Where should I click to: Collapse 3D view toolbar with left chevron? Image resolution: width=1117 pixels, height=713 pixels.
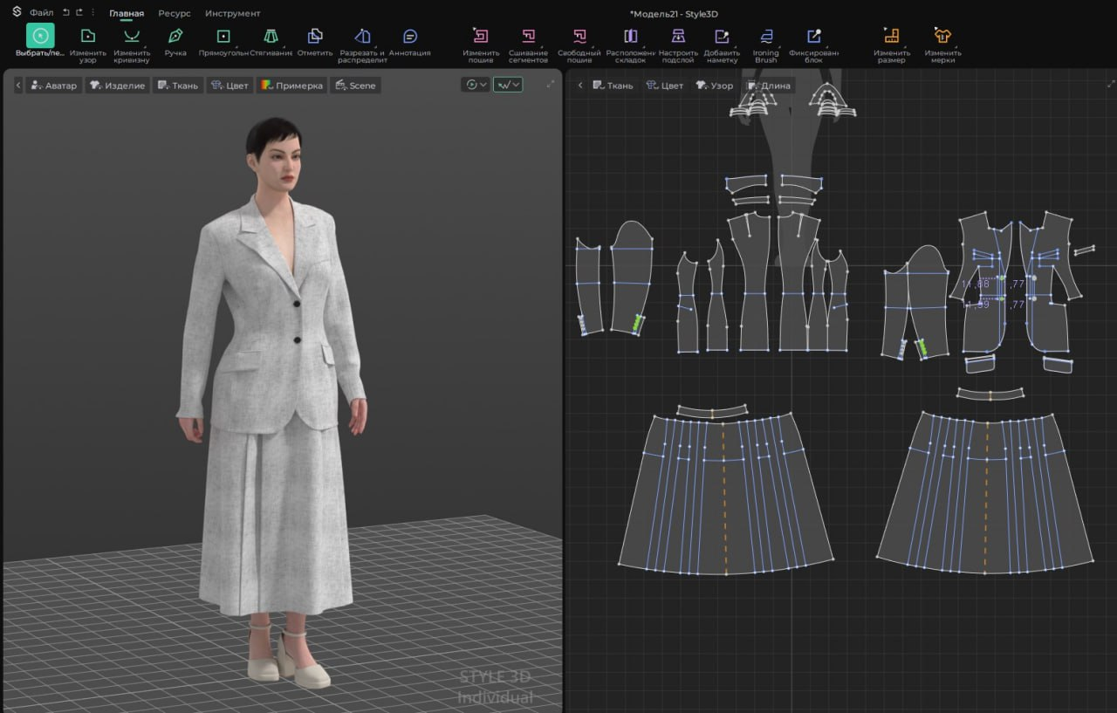tap(18, 86)
